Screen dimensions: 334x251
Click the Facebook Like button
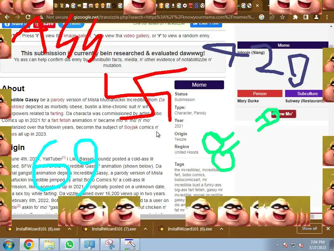pos(206,24)
